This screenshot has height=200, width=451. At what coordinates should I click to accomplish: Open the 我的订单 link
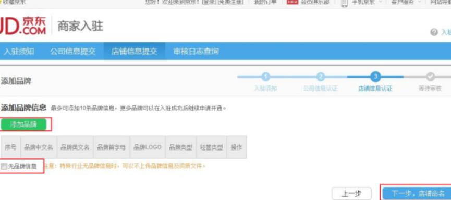265,2
